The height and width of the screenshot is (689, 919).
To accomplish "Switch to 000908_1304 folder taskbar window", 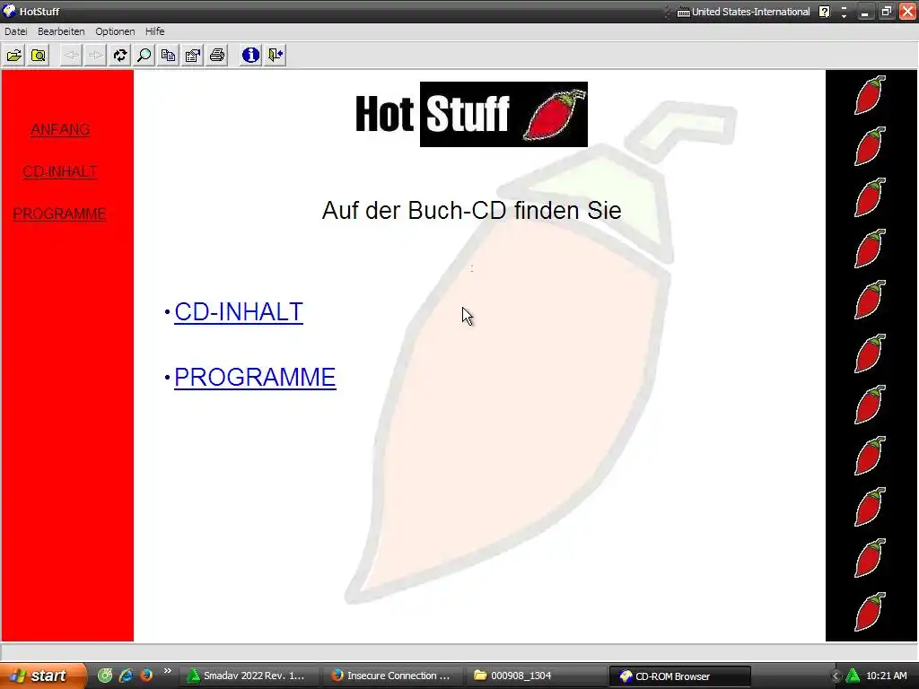I will [536, 676].
